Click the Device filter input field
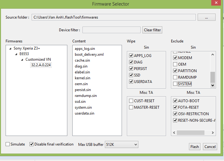Viewport: 224px width, 161px height. tap(111, 30)
